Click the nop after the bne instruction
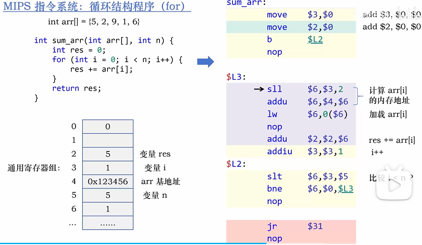The image size is (422, 245). [x=274, y=201]
